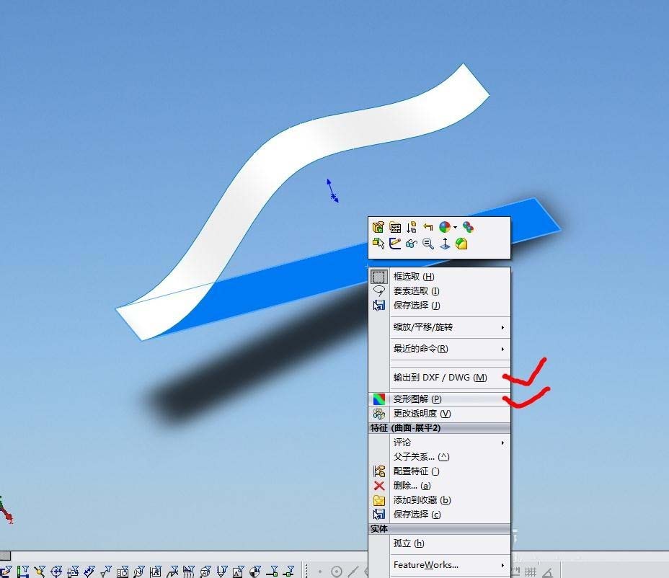
Task: Select 变形图解 (P) menu entry
Action: click(x=440, y=399)
